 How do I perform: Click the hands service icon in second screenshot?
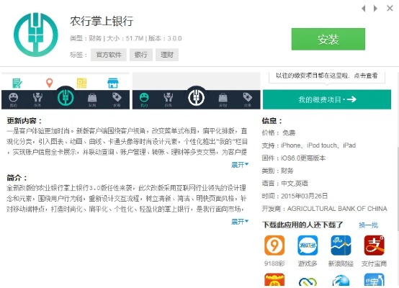click(x=169, y=97)
